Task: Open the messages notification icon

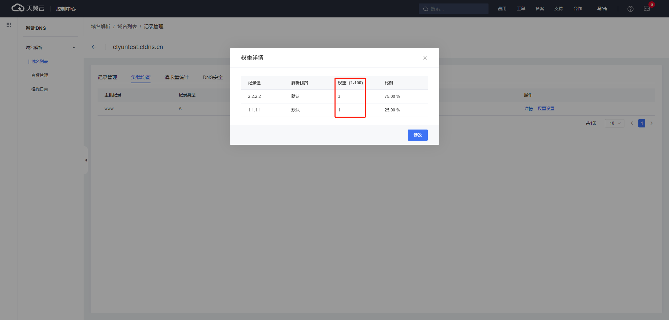Action: pos(647,9)
